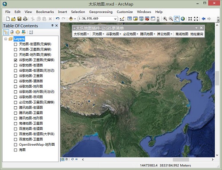The image size is (222, 170).
Task: Click the map horizontal scrollbar thumb
Action: 181,159
